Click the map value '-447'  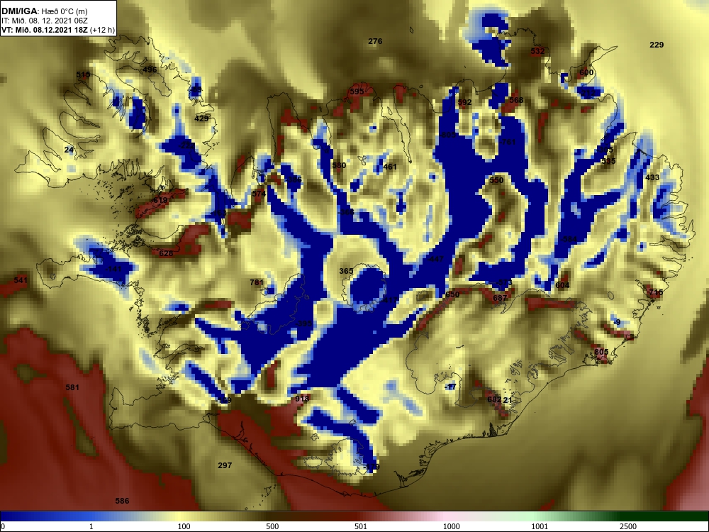click(x=435, y=259)
